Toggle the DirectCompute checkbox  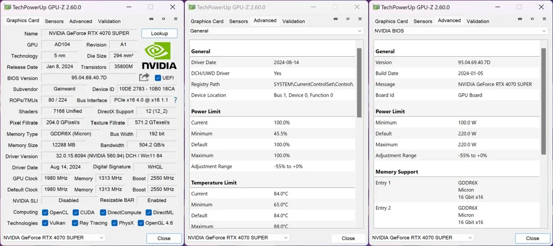[103, 212]
